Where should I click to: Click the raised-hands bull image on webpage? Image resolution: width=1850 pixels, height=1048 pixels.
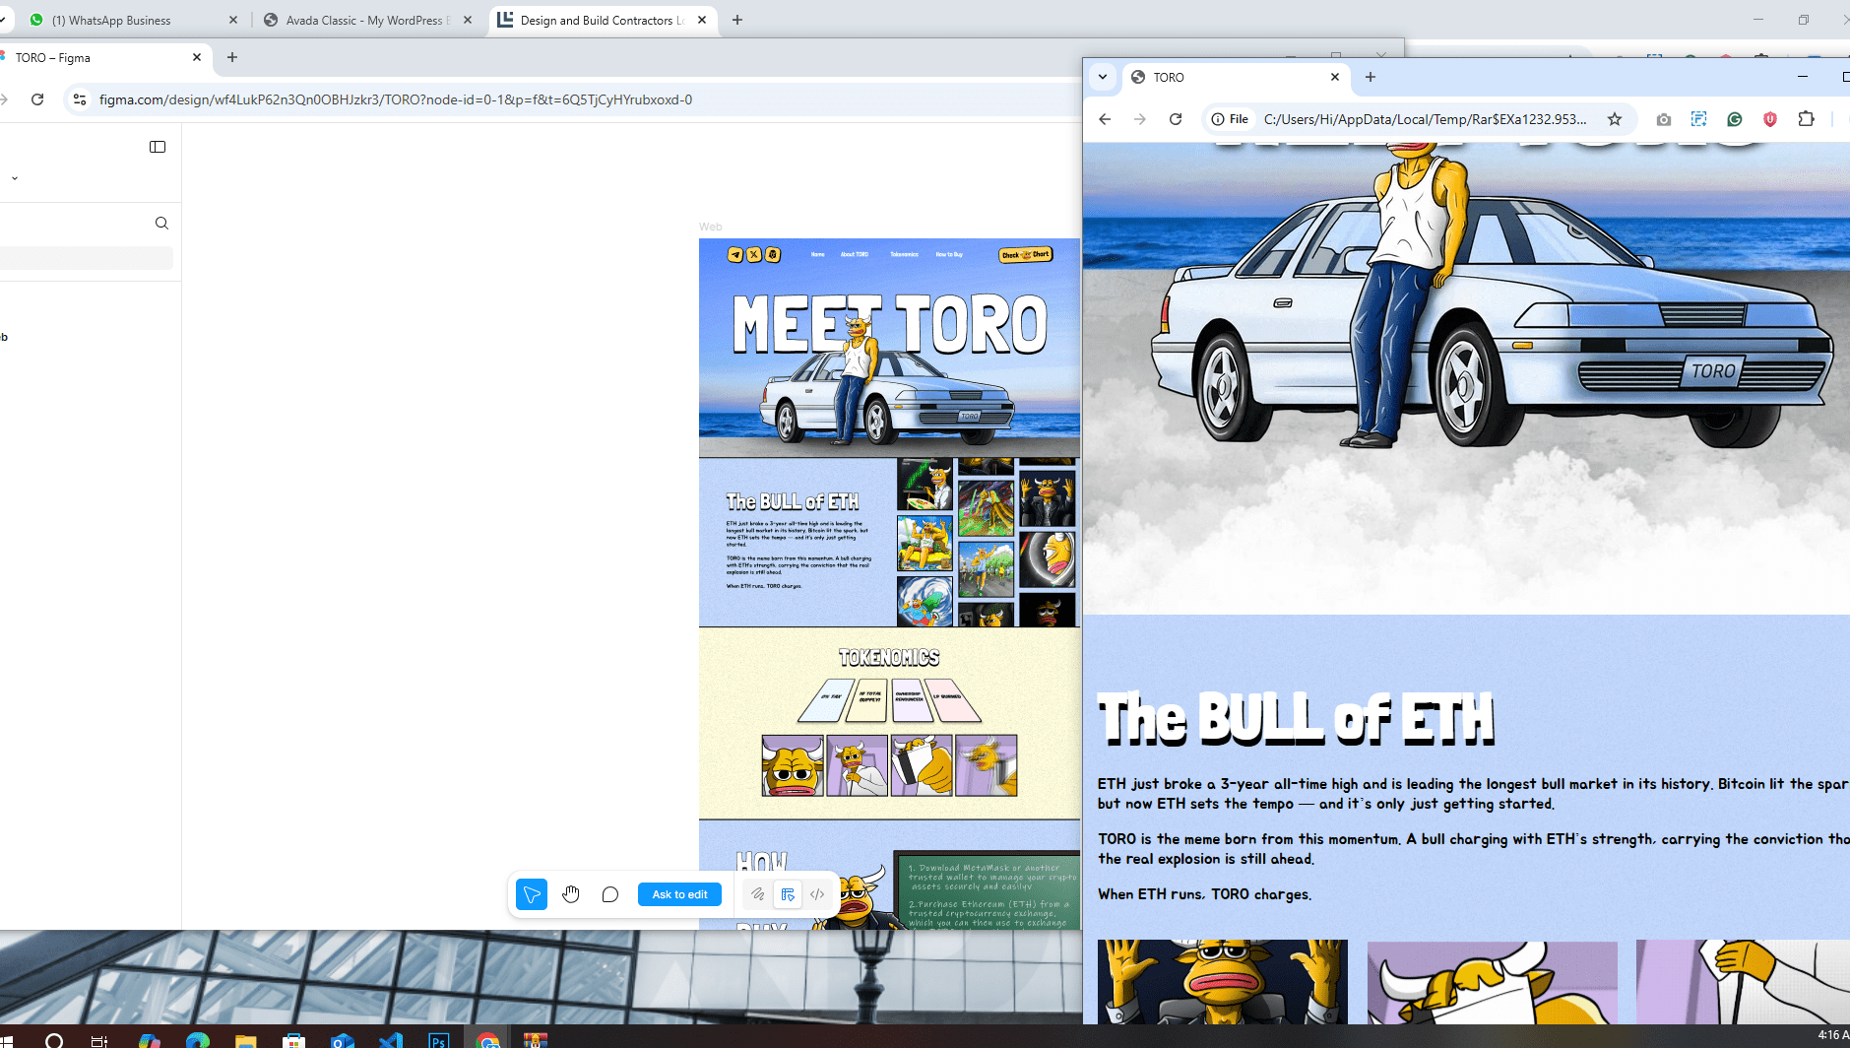pos(1223,982)
